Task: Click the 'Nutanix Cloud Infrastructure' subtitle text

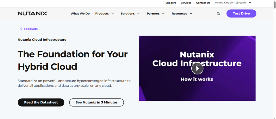Action: click(x=42, y=40)
